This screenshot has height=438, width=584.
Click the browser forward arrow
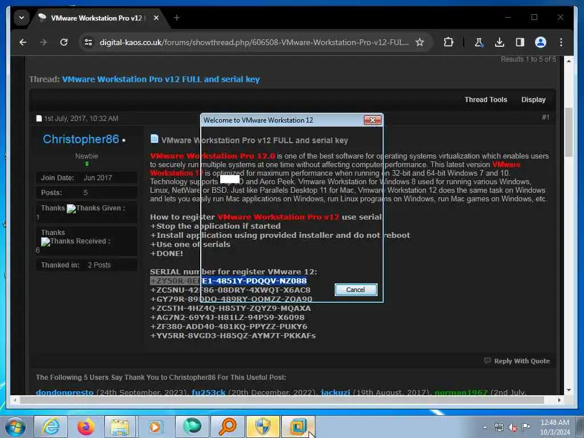point(43,42)
